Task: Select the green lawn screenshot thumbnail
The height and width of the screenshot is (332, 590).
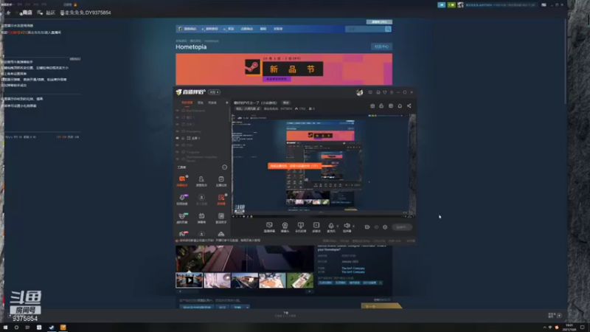Action: coord(300,280)
